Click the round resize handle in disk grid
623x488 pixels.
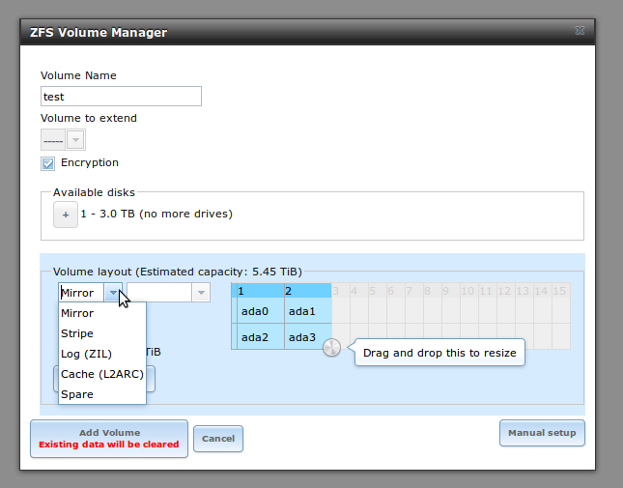pos(331,348)
